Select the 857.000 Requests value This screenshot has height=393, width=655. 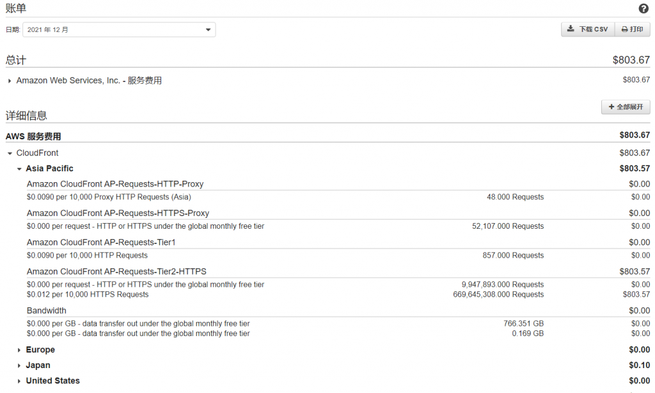513,256
